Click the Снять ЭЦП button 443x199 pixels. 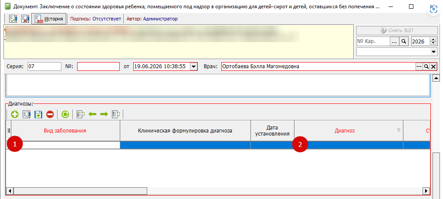(x=397, y=30)
